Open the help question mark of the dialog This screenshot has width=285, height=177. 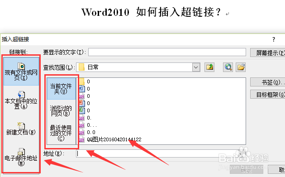coord(274,39)
